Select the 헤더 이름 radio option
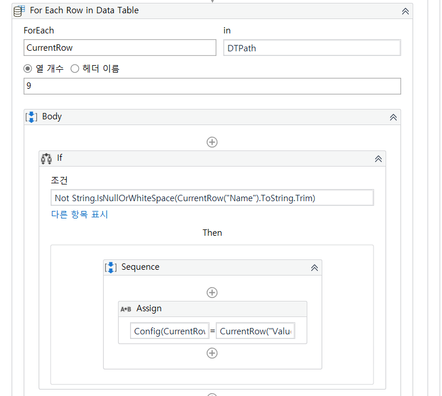The width and height of the screenshot is (442, 396). (x=75, y=69)
